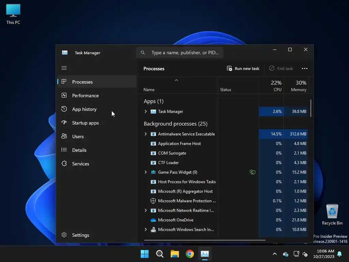
Task: Go to the Users page
Action: (x=97, y=136)
